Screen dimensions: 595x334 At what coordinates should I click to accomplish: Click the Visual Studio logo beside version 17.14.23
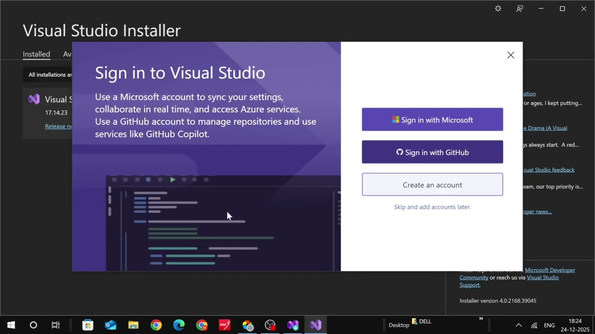[x=34, y=99]
